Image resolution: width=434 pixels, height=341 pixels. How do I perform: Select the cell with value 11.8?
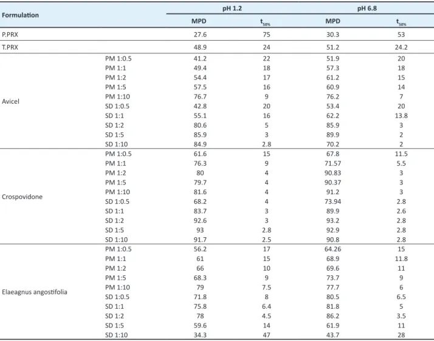click(x=401, y=258)
